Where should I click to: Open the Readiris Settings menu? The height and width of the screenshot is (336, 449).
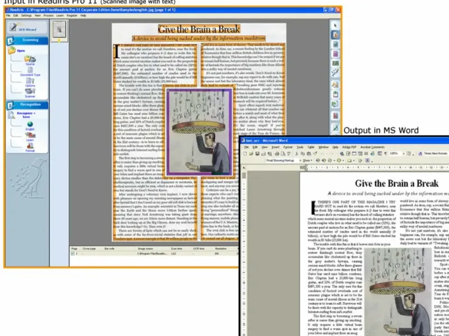(26, 16)
